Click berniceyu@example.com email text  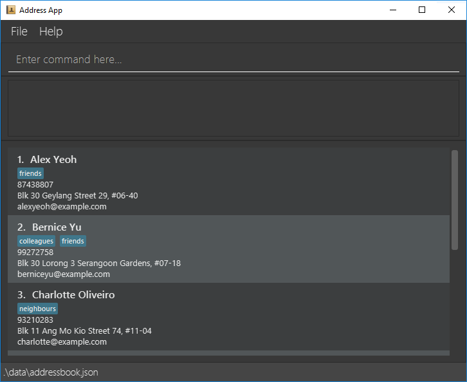[64, 274]
